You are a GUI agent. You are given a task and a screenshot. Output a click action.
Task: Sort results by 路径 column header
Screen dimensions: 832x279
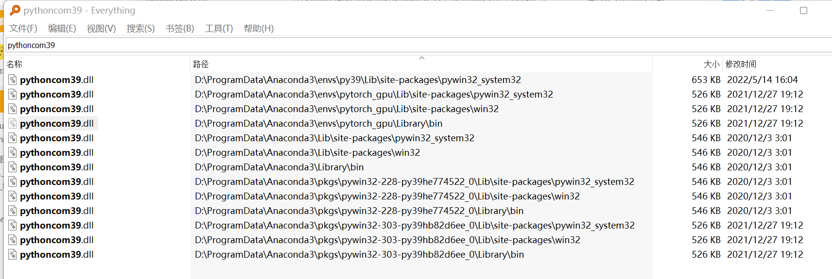(x=421, y=64)
